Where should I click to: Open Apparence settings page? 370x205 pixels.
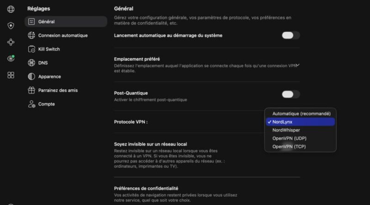pyautogui.click(x=66, y=76)
